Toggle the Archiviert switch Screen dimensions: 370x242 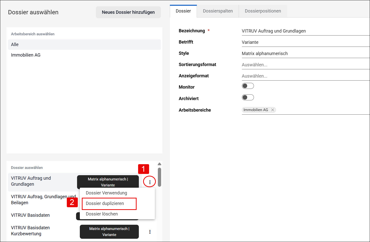point(248,97)
